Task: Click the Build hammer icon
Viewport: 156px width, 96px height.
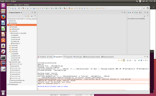Action: [x=23, y=8]
